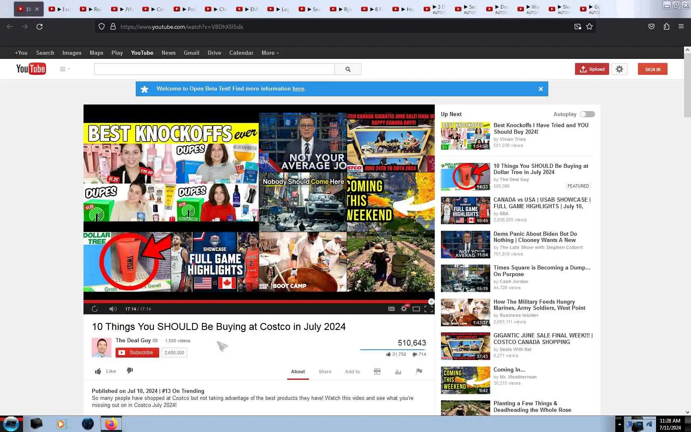
Task: Open the Firefox application menu
Action: (681, 27)
